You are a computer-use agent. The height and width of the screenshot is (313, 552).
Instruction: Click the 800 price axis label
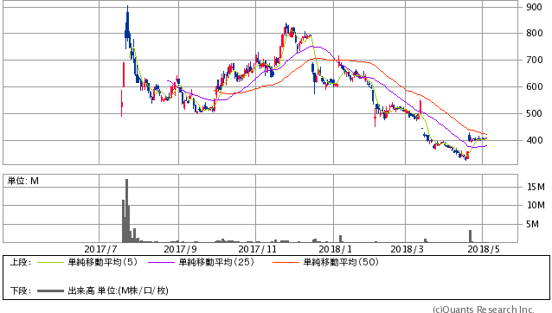click(534, 33)
